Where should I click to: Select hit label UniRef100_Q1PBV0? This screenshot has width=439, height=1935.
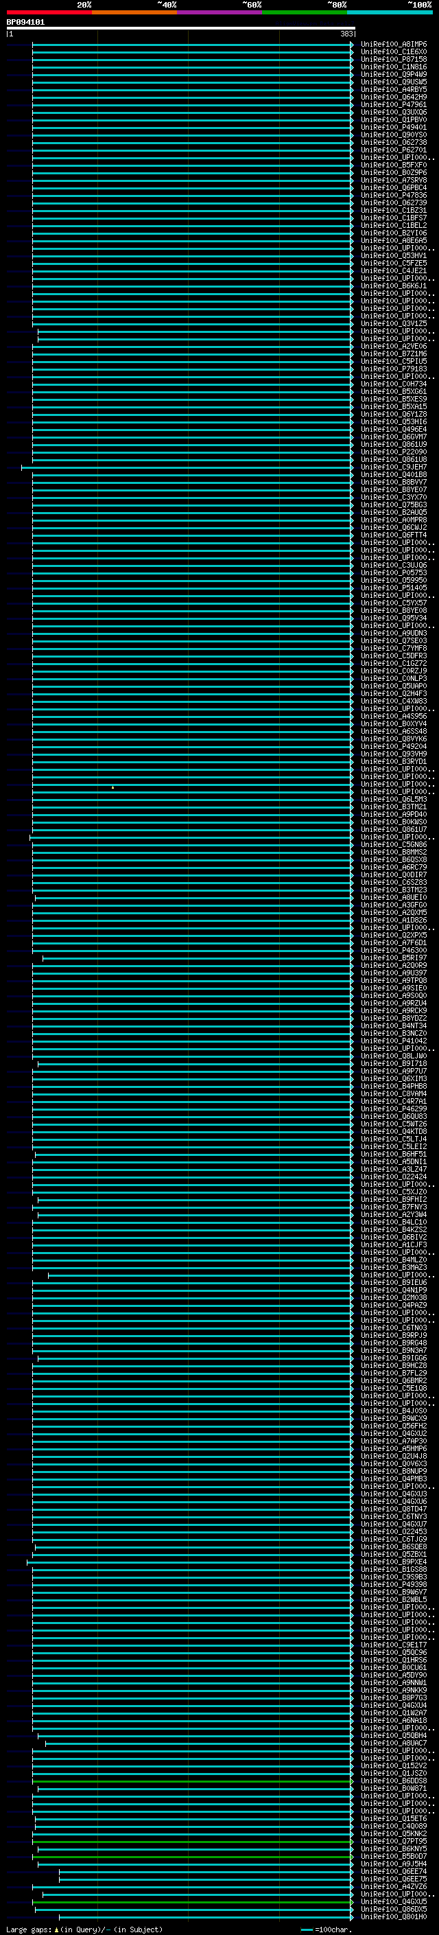pyautogui.click(x=393, y=120)
